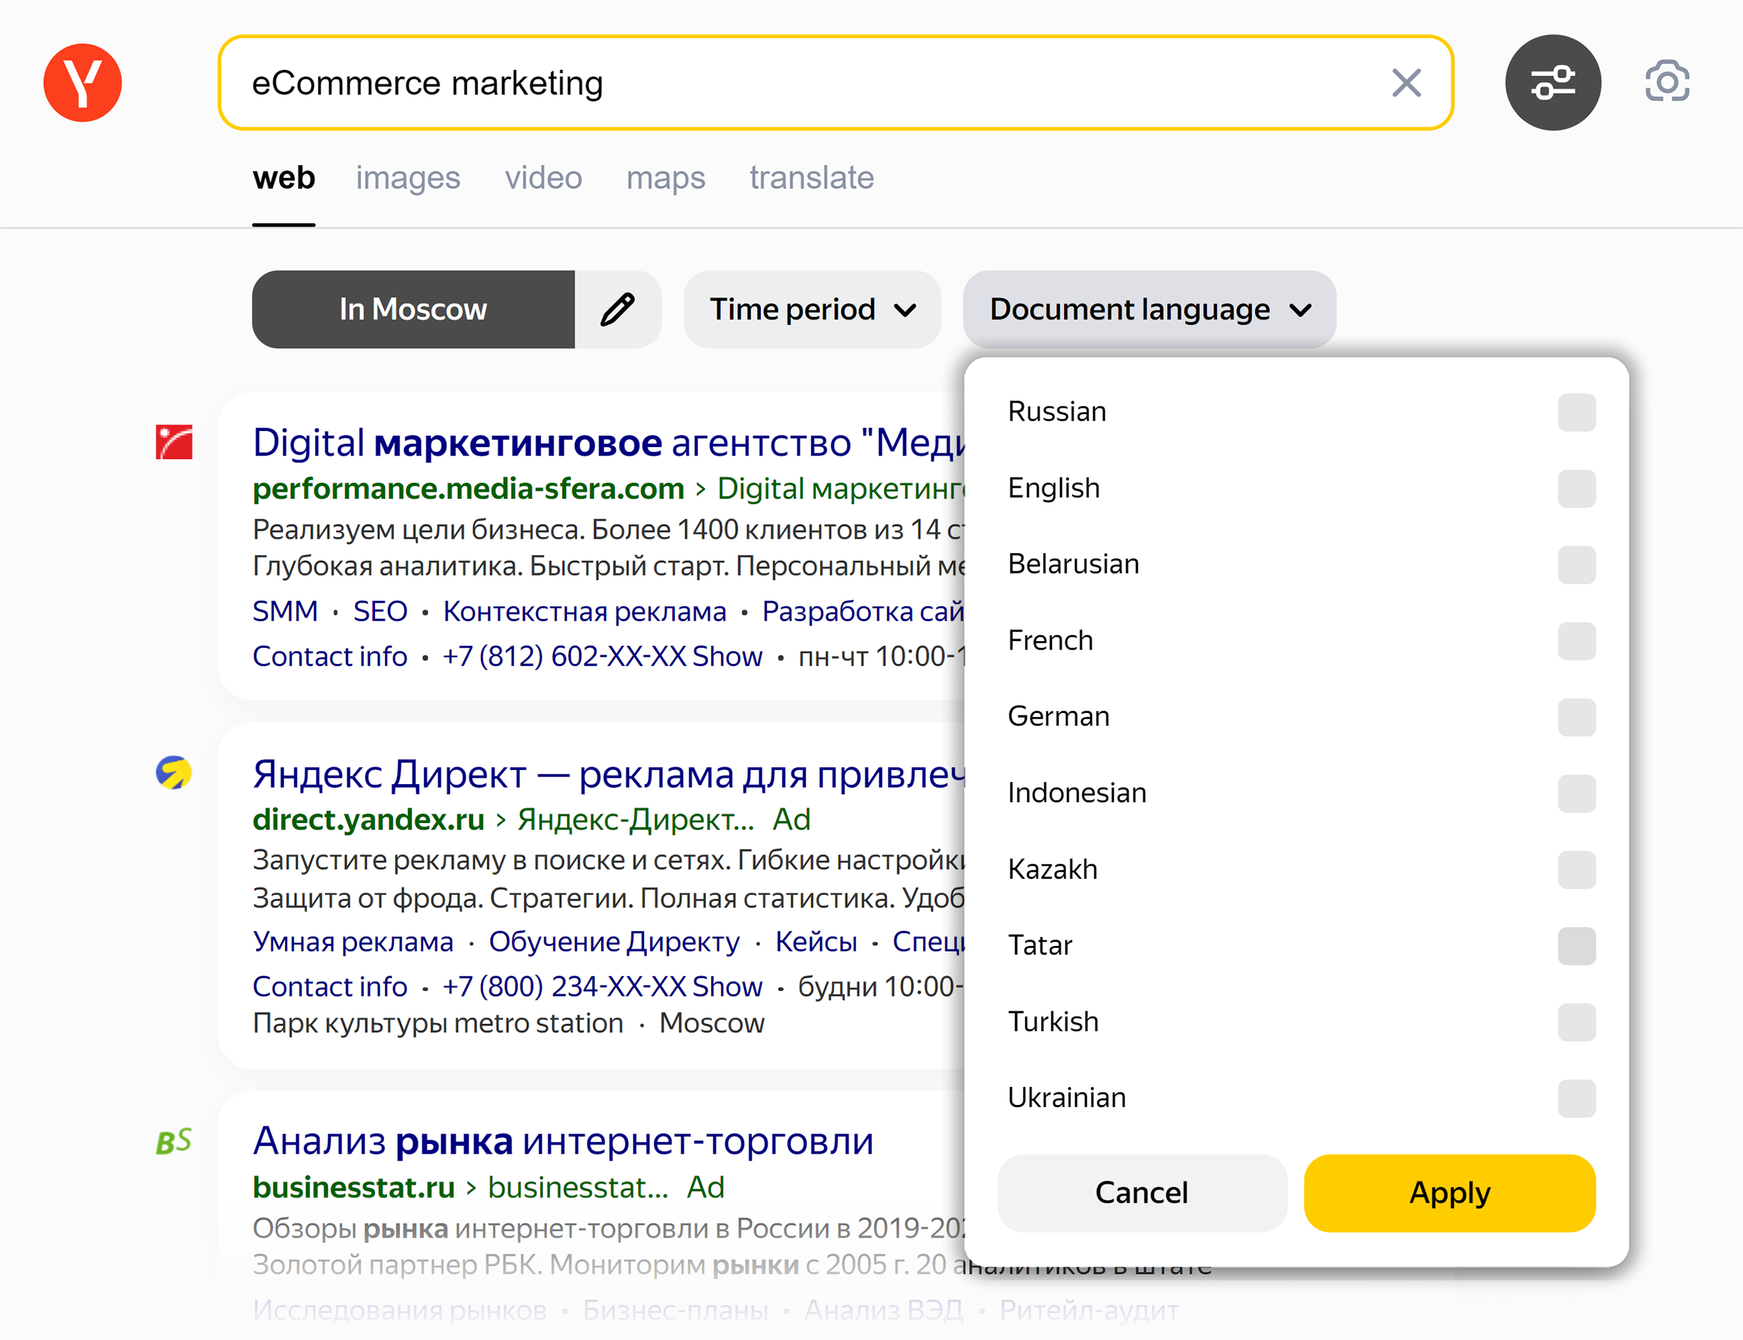Switch to the images tab
This screenshot has width=1743, height=1340.
point(408,178)
